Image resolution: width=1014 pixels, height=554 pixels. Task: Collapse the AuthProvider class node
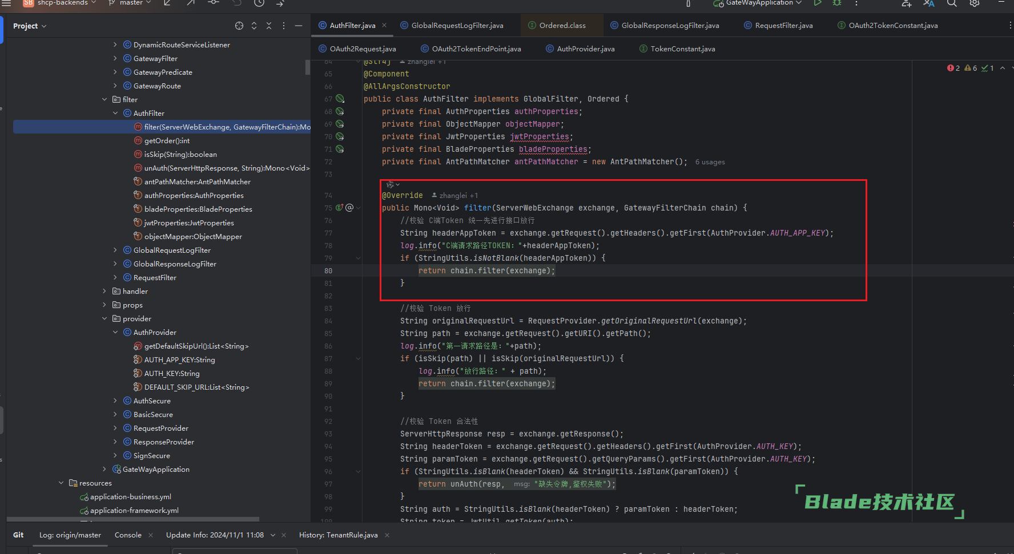tap(115, 332)
